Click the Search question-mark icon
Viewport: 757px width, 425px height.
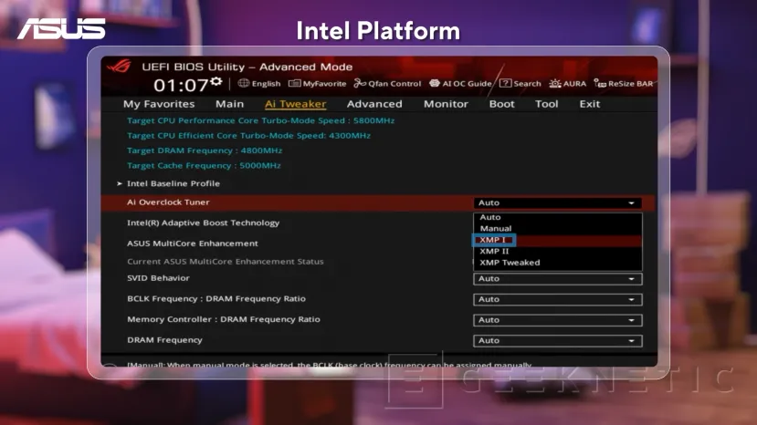point(505,83)
